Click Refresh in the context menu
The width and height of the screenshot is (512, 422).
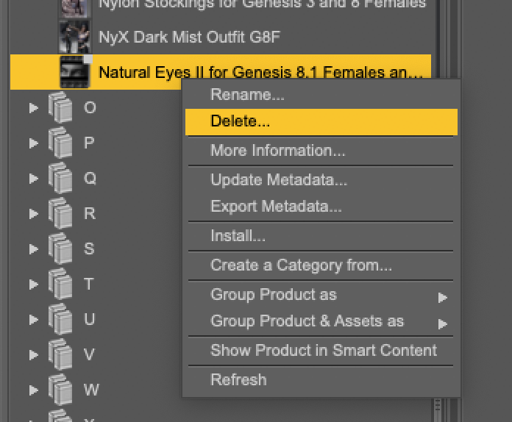point(238,380)
